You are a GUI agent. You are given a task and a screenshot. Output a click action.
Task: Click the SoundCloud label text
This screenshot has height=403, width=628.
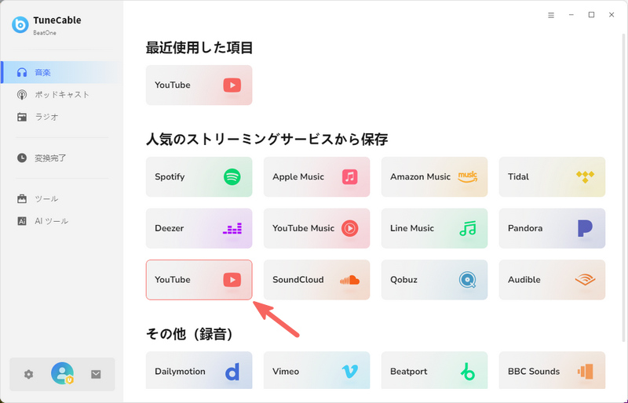click(298, 280)
